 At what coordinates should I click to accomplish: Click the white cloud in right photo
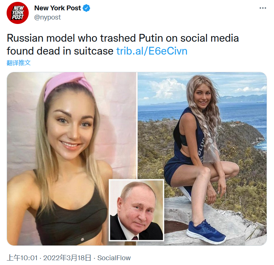[167, 88]
